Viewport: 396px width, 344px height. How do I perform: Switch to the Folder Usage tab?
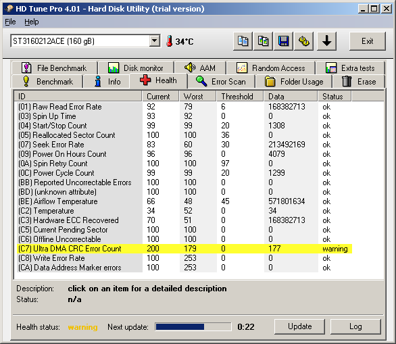[294, 81]
